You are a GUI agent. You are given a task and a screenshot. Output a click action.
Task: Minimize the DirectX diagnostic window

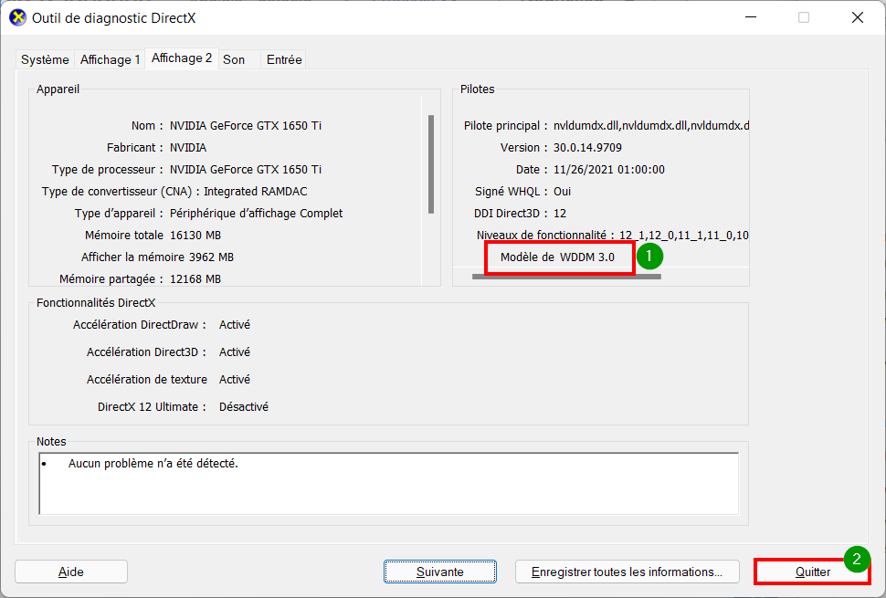[x=751, y=18]
